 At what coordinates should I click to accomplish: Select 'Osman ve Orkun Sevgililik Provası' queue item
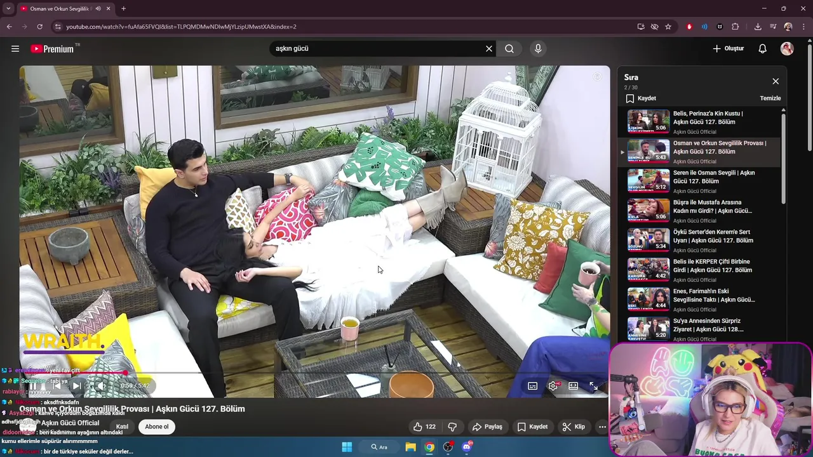[x=699, y=151]
